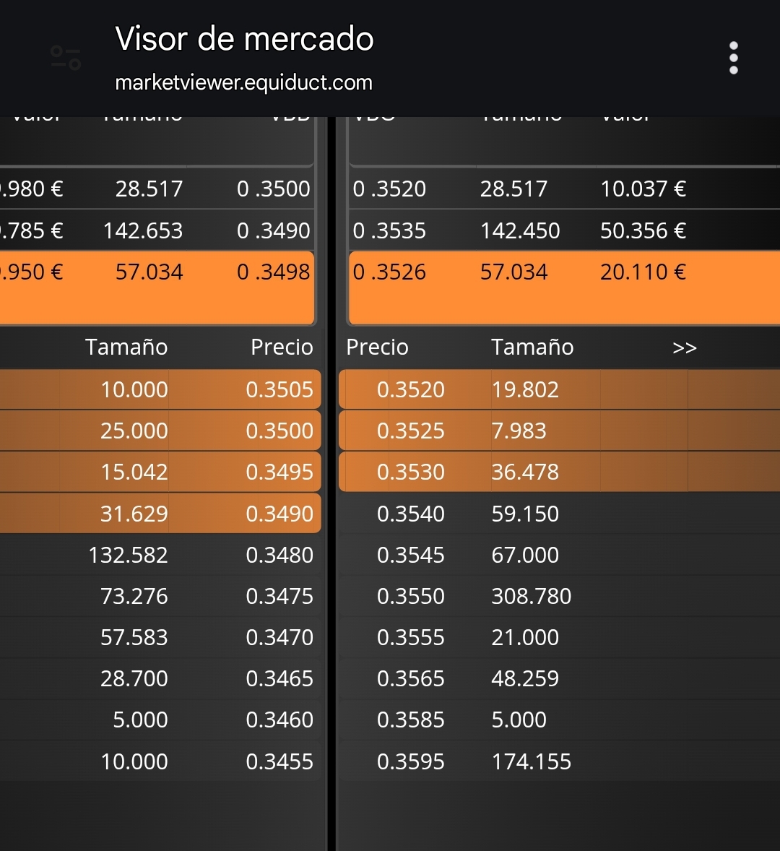Choose the highlighted 0.3526 VBO row
This screenshot has width=780, height=851.
coord(564,288)
